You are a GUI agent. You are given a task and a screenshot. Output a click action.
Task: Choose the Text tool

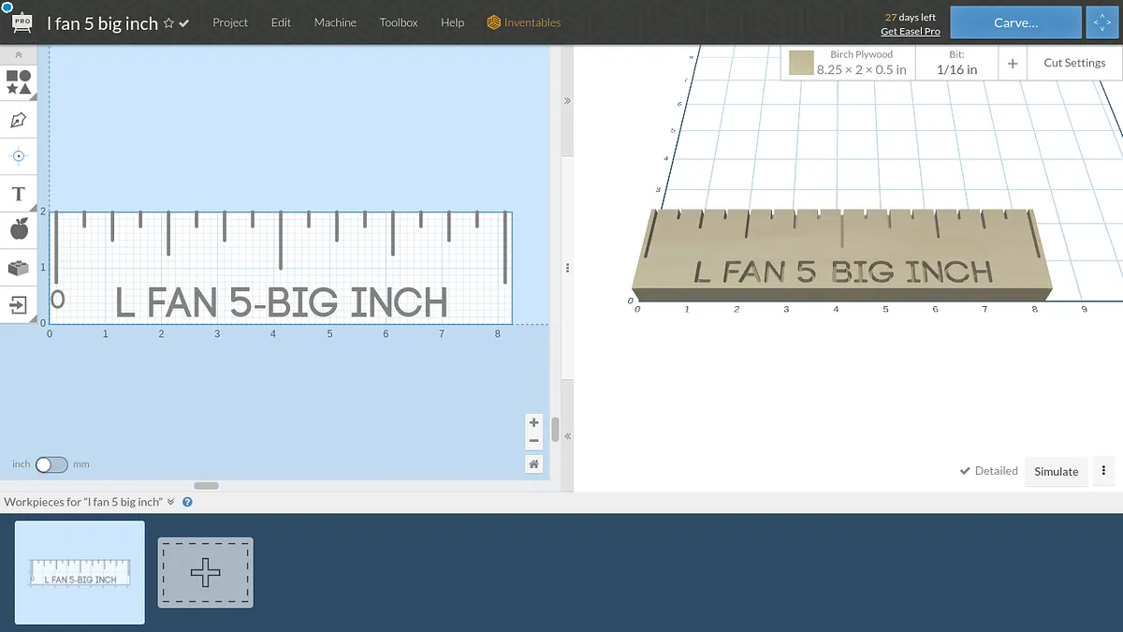[18, 194]
